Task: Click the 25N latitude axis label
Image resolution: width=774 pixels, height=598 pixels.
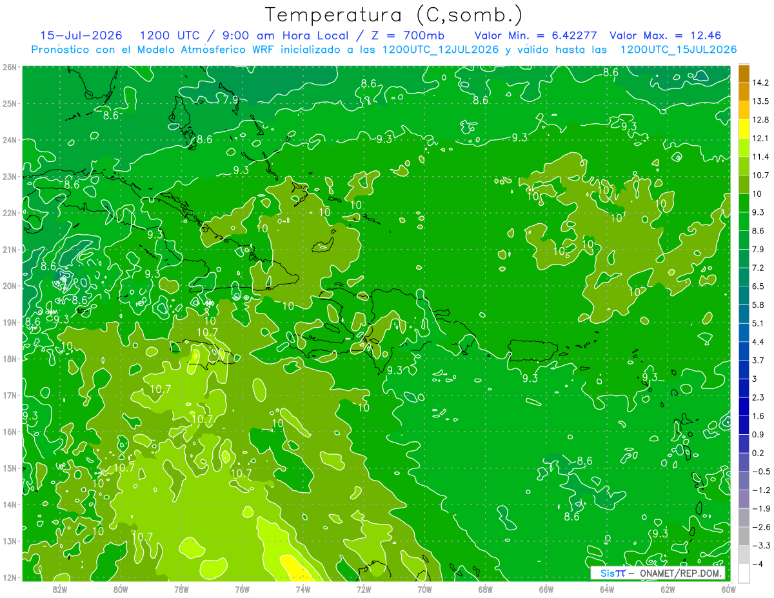Action: coord(10,103)
